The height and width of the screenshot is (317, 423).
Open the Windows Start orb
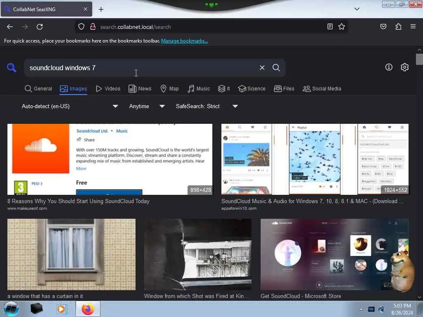click(11, 309)
